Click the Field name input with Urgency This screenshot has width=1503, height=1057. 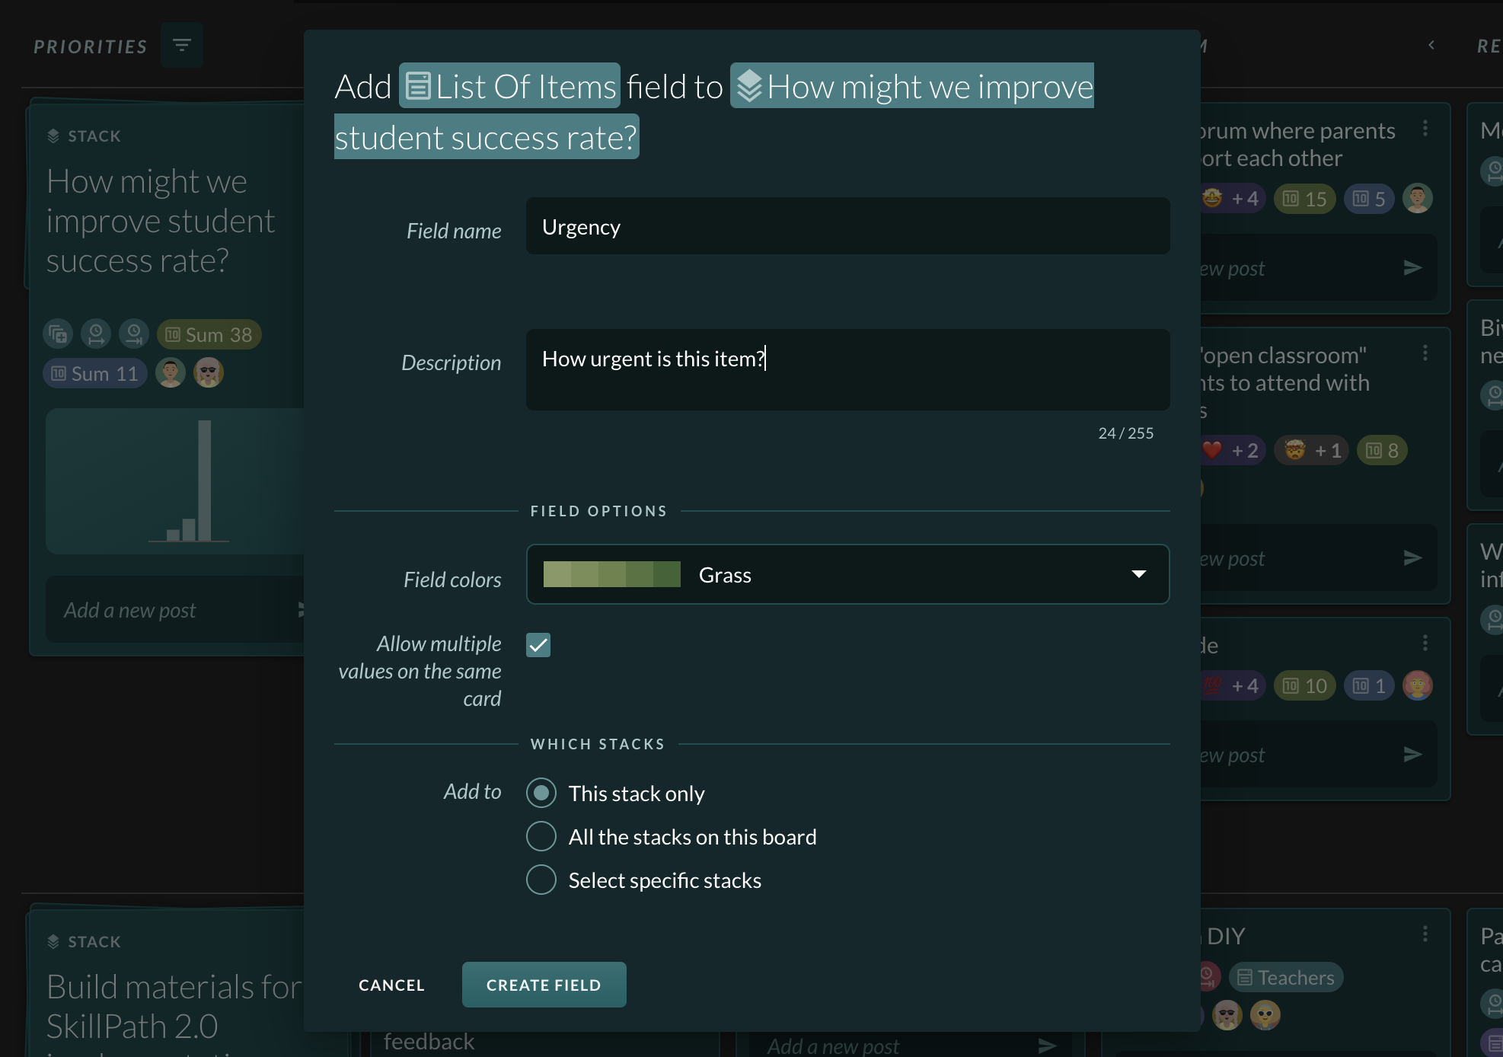[x=847, y=226]
